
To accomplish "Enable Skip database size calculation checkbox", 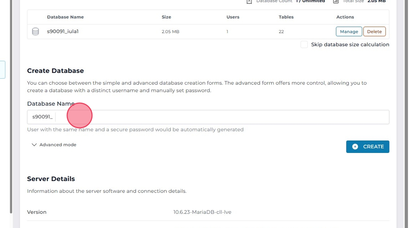I will (x=304, y=44).
